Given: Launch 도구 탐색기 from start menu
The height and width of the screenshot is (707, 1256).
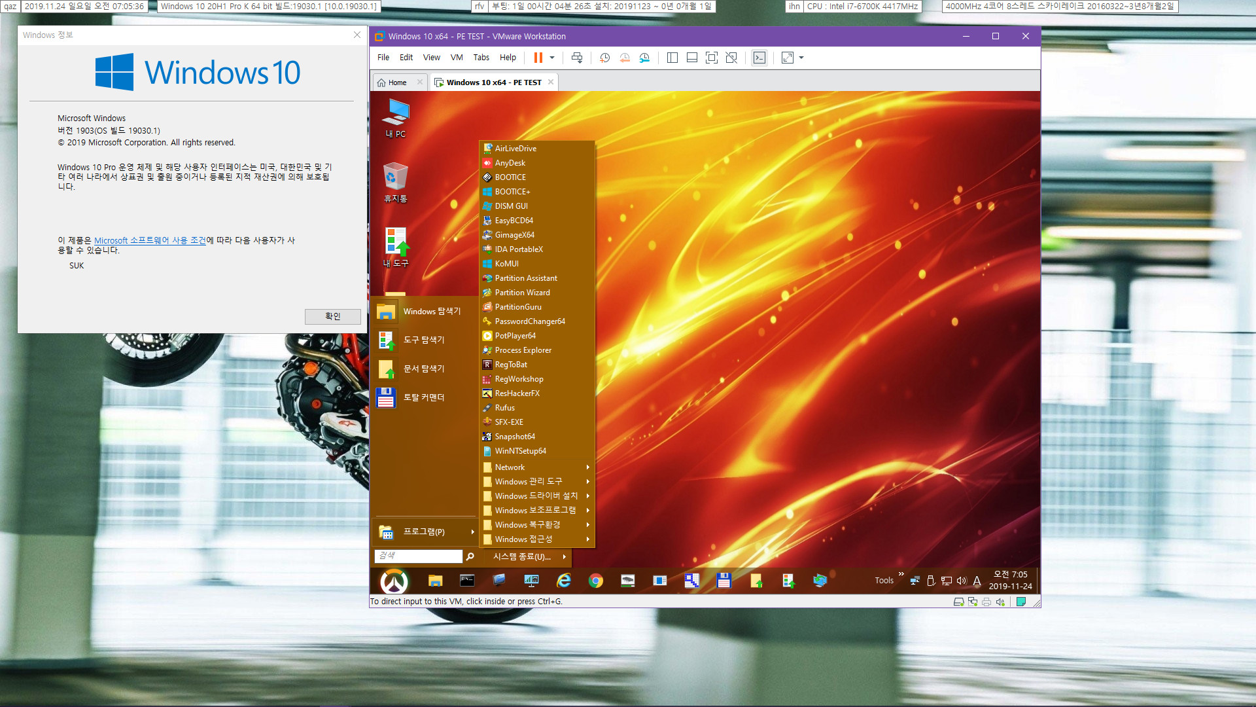Looking at the screenshot, I should pyautogui.click(x=424, y=340).
